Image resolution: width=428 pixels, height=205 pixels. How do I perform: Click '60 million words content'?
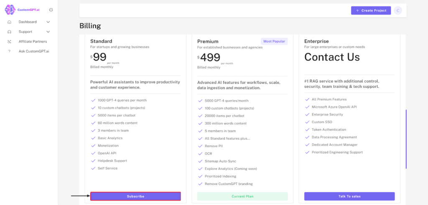117,123
